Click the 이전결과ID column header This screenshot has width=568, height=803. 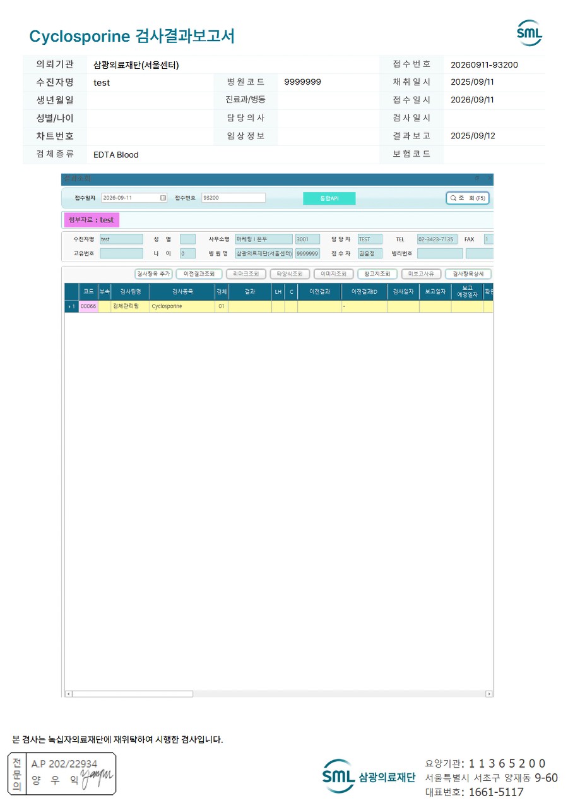[x=364, y=292]
